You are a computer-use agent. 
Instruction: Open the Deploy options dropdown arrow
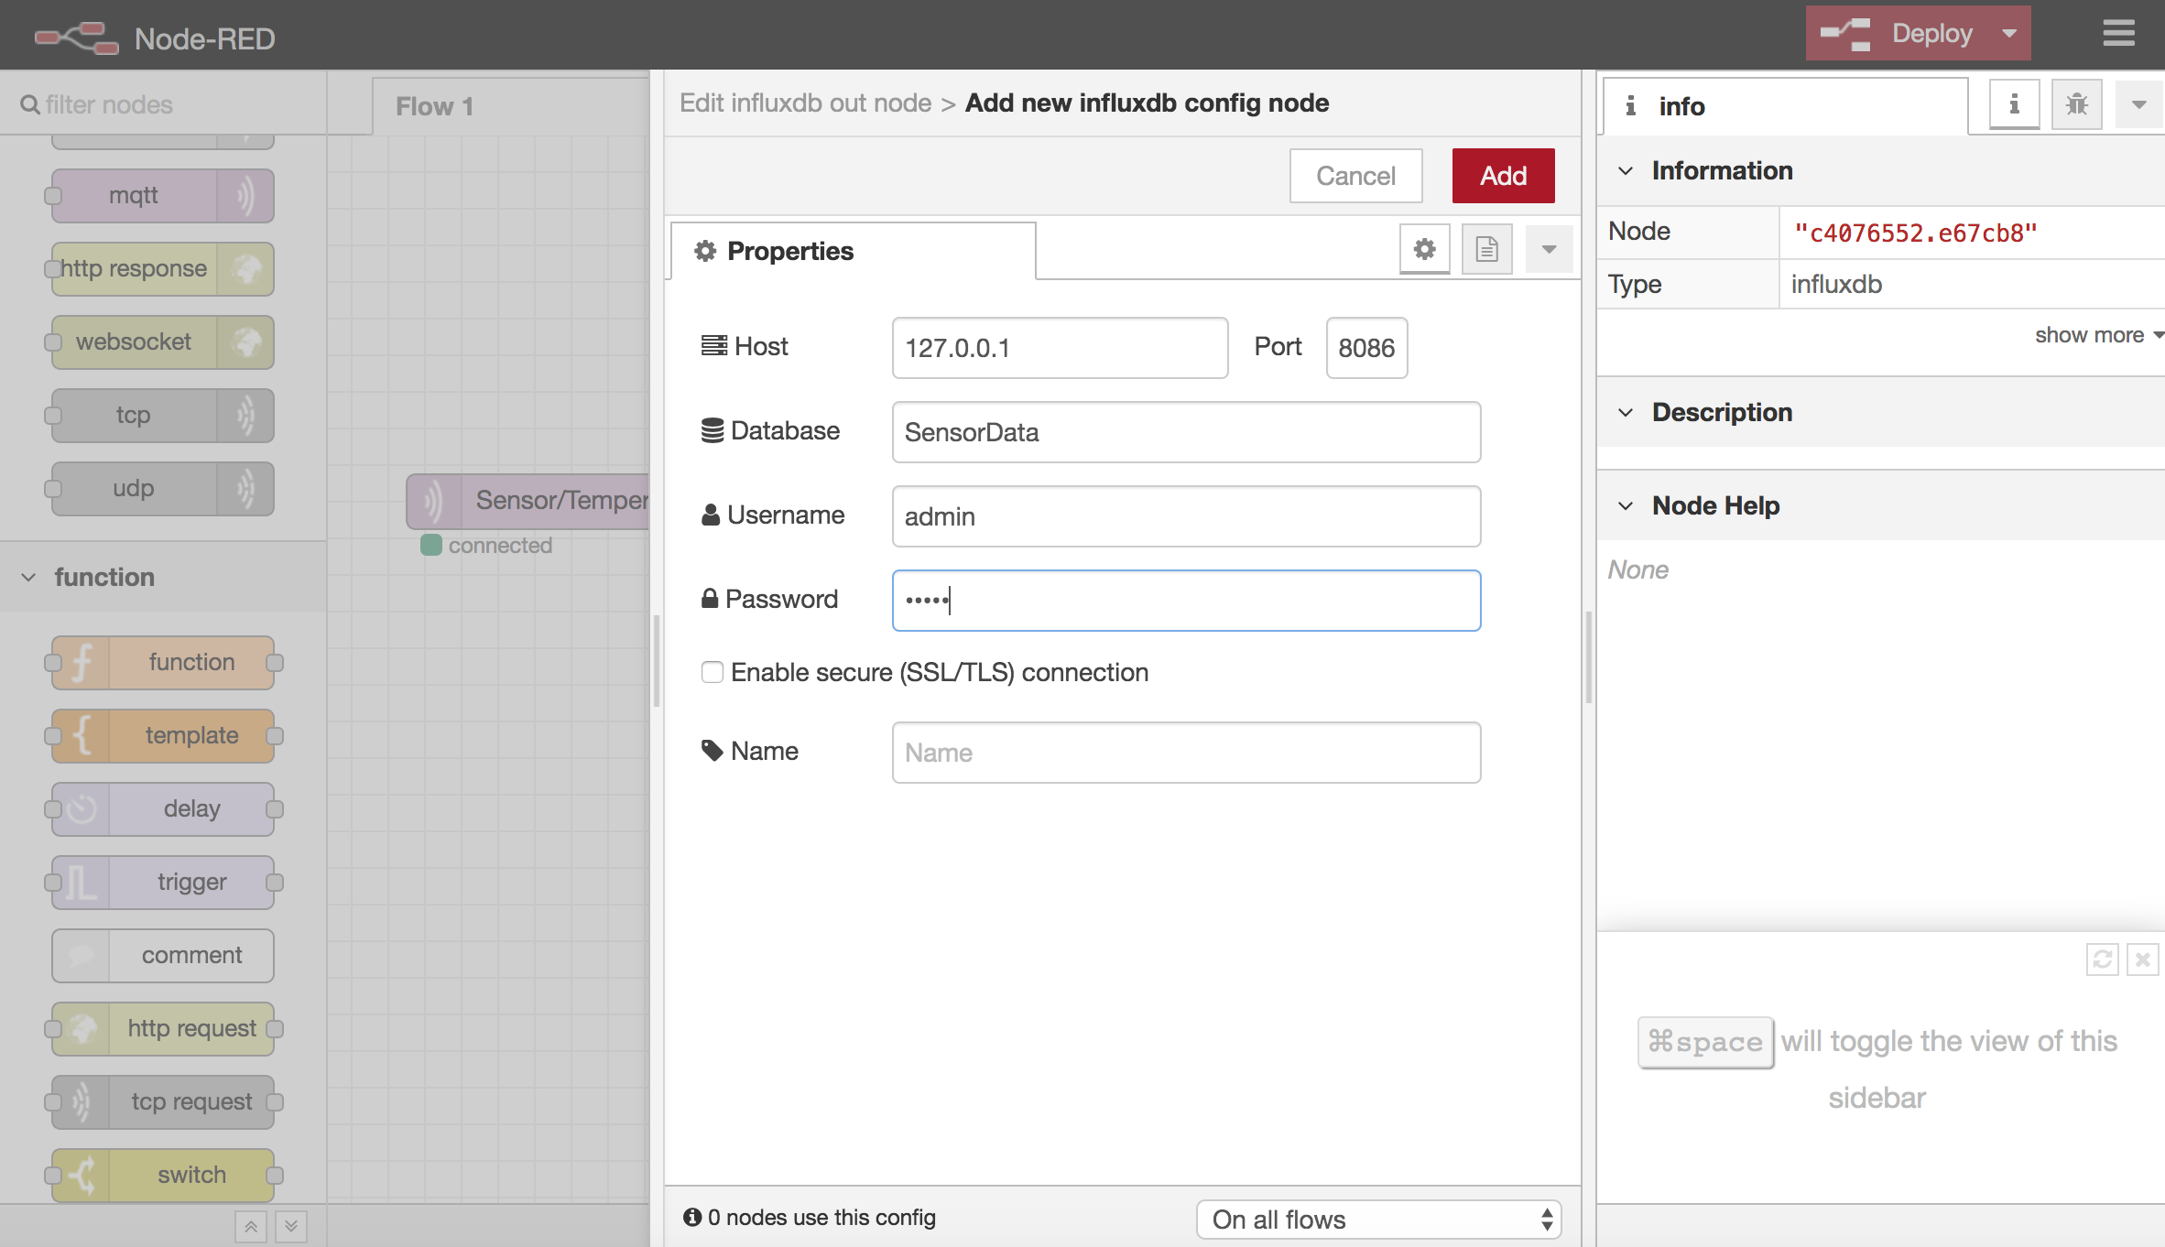2009,34
